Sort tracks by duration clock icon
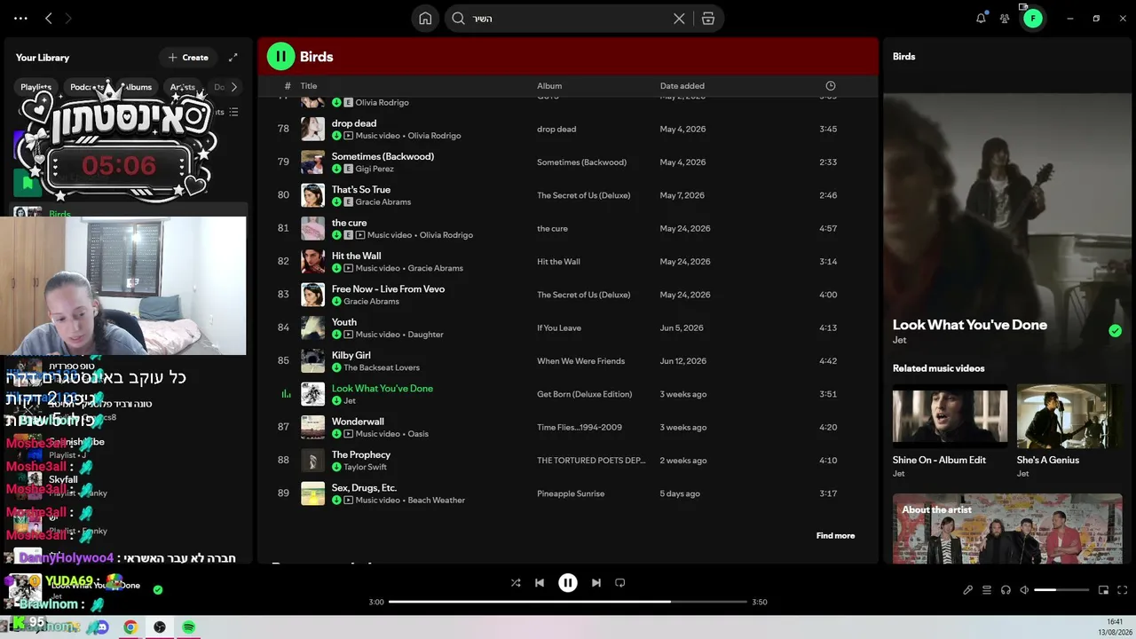This screenshot has height=639, width=1136. click(831, 86)
